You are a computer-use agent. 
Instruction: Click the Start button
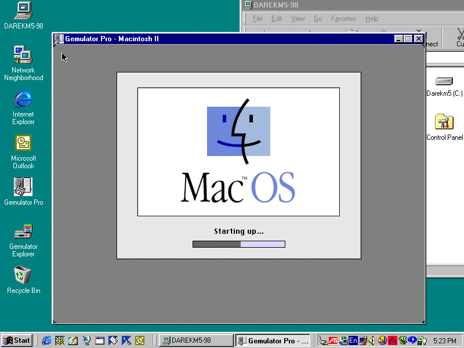click(x=17, y=340)
